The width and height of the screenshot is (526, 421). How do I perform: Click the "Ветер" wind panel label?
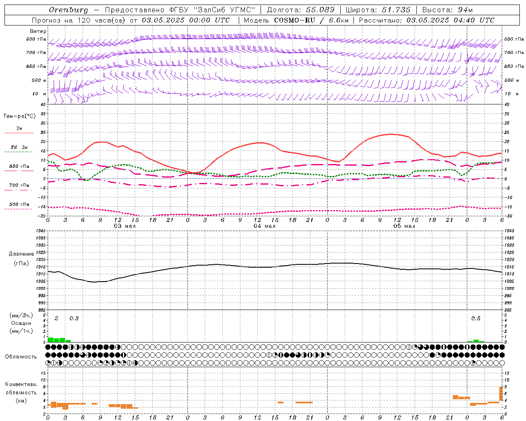click(38, 31)
